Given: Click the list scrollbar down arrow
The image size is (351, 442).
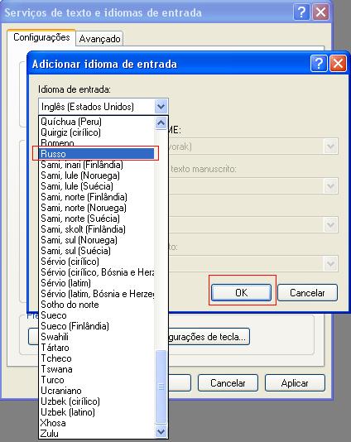Looking at the screenshot, I should point(161,431).
